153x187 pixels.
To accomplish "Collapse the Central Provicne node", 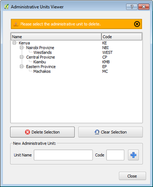I will coord(21,57).
